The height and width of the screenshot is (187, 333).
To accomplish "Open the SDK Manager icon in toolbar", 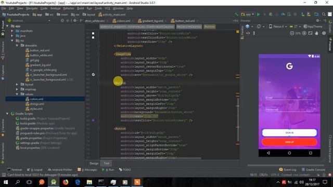I will pos(302,15).
